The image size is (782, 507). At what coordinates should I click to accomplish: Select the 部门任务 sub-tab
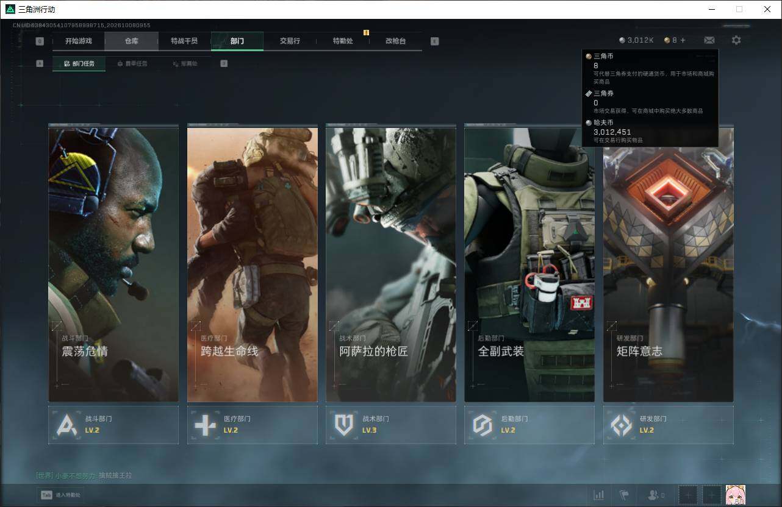click(79, 63)
